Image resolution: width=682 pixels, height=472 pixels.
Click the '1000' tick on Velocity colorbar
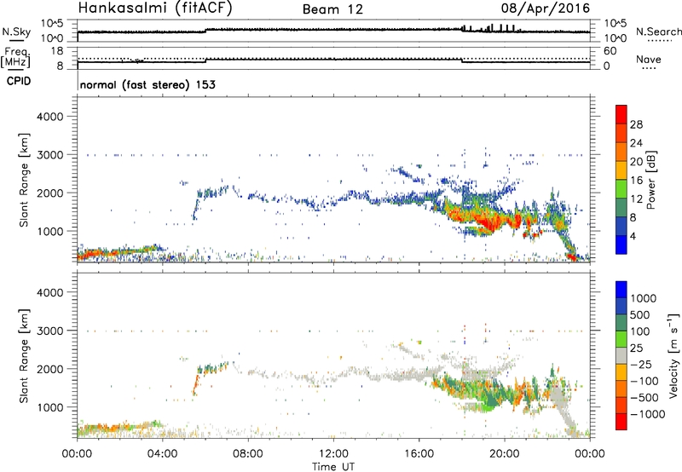point(644,298)
